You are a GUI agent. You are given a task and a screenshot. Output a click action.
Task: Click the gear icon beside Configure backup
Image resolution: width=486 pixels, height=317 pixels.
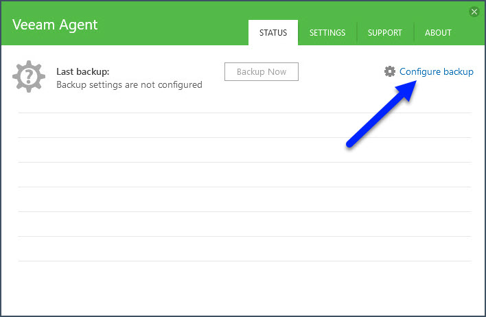[x=390, y=71]
